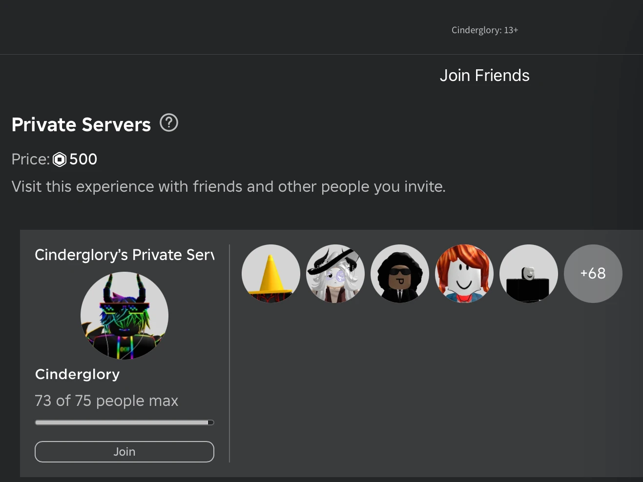This screenshot has width=643, height=482.
Task: Open Cinderglory's profile avatar picture
Action: 124,316
